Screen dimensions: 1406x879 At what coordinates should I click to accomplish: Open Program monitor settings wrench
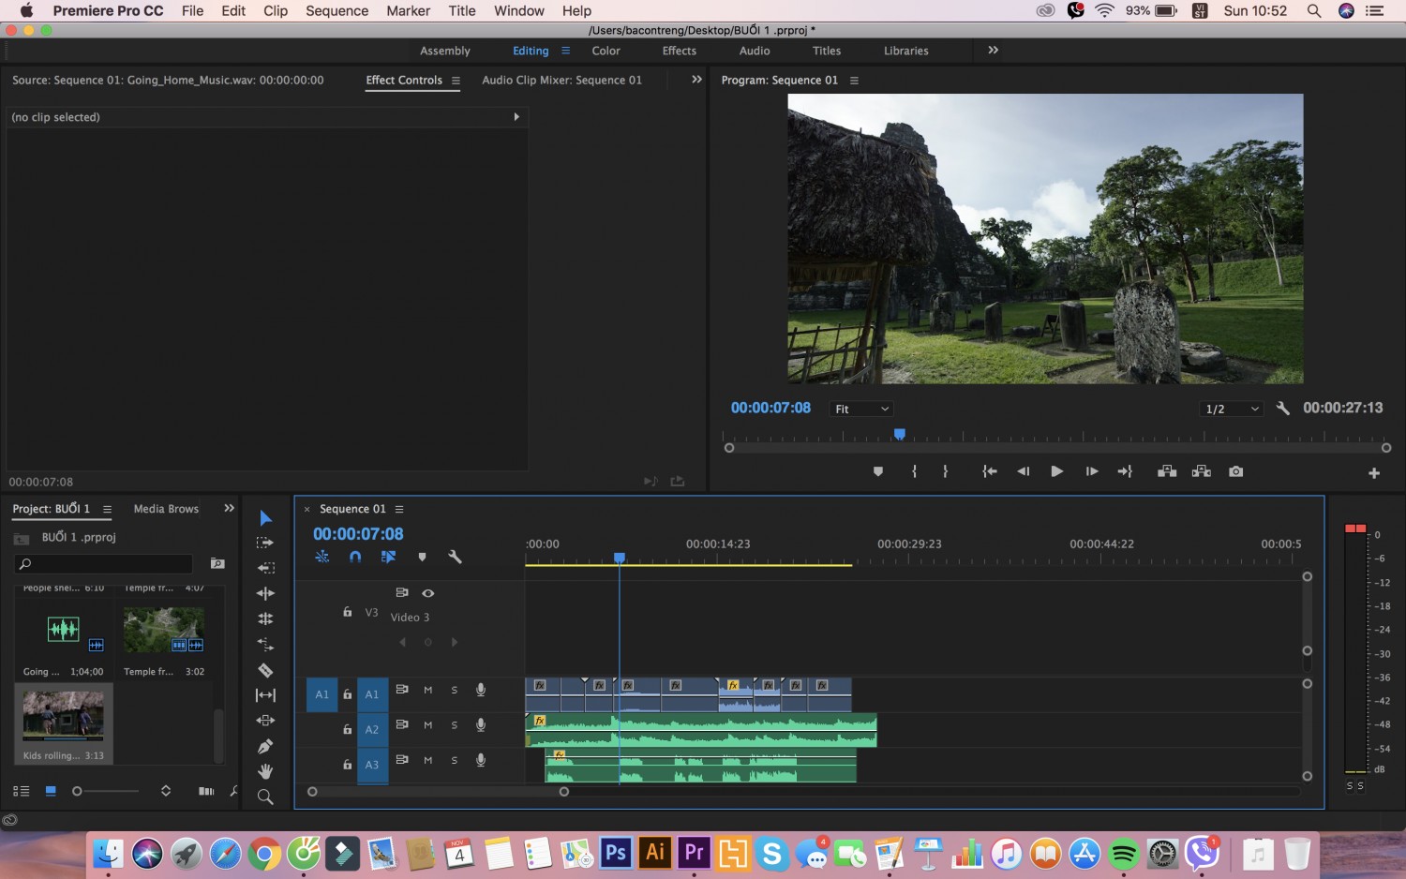click(1283, 409)
